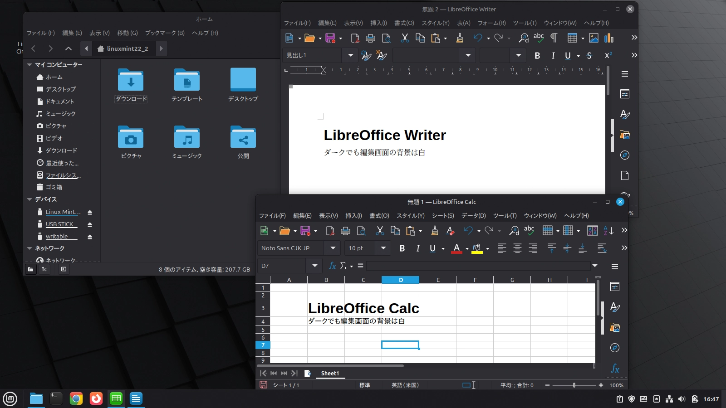This screenshot has width=726, height=408.
Task: Open Writer sidebar Page panel icon
Action: point(625,175)
